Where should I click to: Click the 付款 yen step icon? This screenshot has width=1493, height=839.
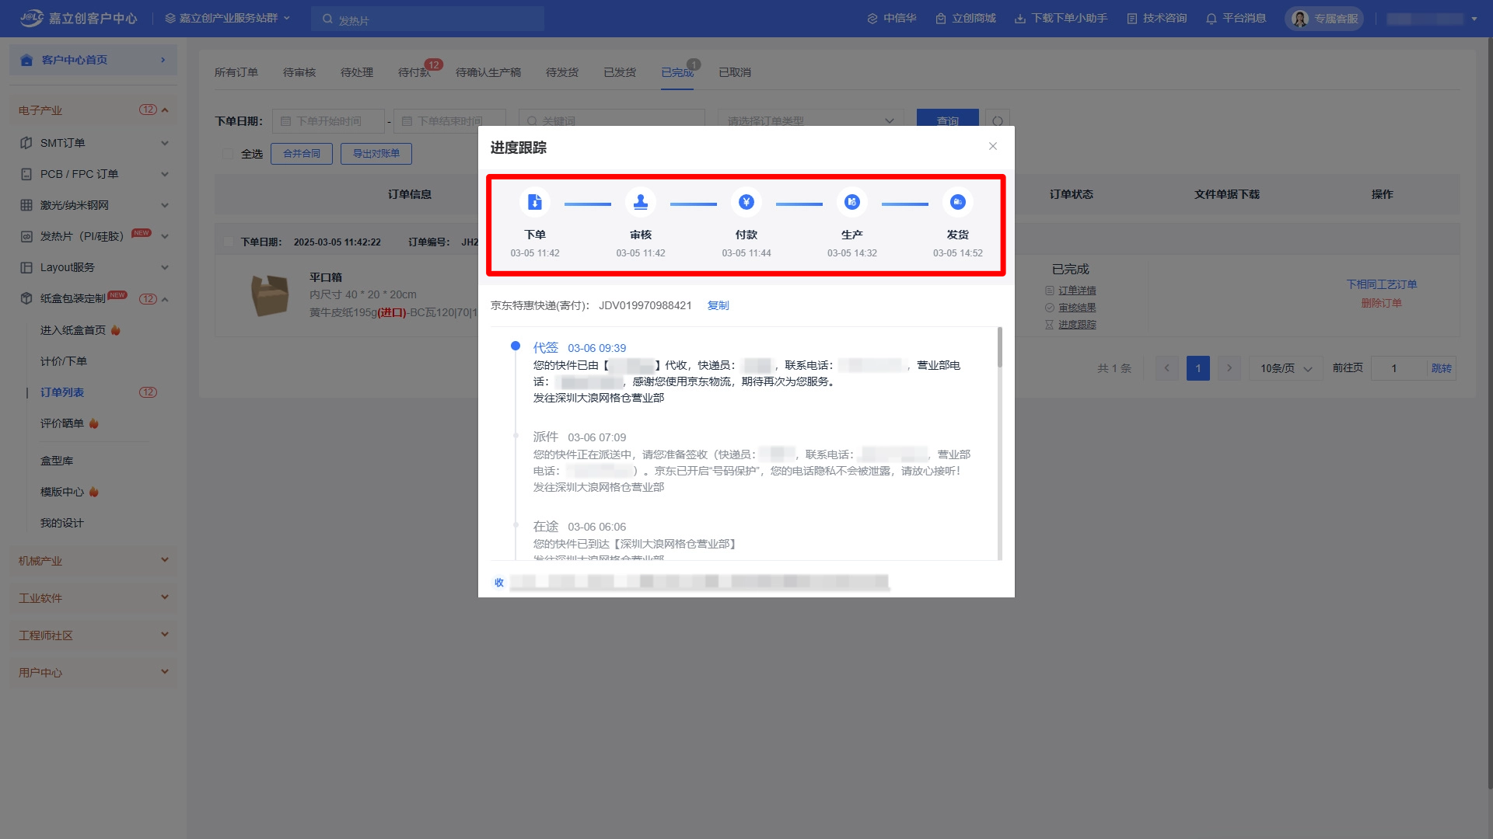click(x=746, y=202)
